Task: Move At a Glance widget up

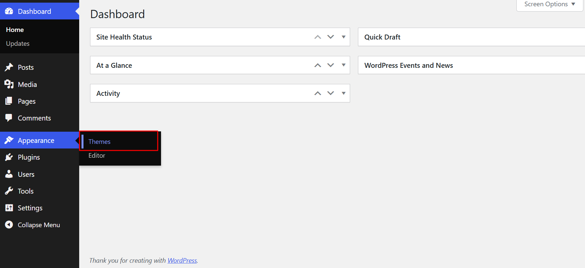Action: tap(318, 65)
